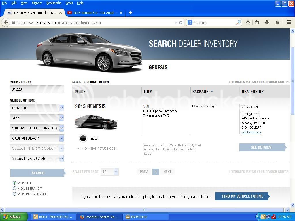Screen dimensions: 295x221
Task: Click the VIN number text
Action: tap(97, 148)
